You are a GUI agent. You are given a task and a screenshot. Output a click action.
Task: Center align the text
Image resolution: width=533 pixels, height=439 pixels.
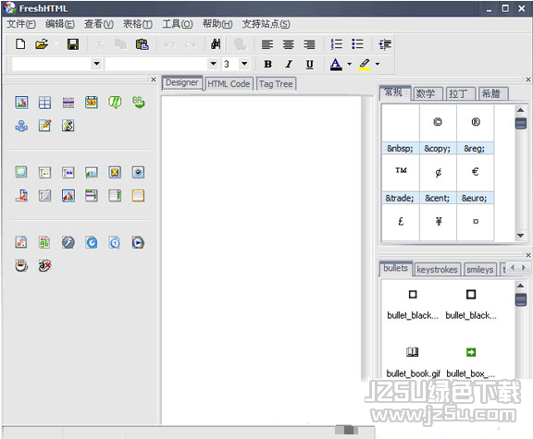289,44
